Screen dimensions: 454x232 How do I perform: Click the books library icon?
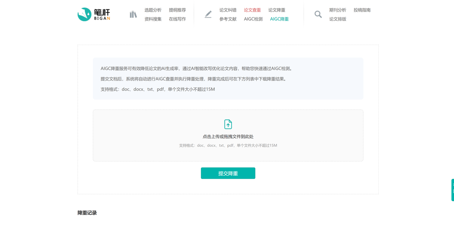point(133,14)
